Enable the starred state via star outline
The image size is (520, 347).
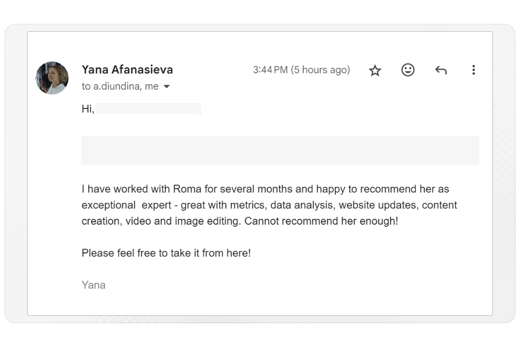pos(375,70)
